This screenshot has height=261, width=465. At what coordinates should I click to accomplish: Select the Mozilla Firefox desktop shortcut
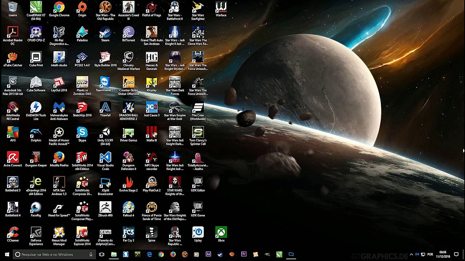point(59,159)
